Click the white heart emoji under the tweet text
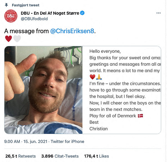167x162 pixels. 17,39
